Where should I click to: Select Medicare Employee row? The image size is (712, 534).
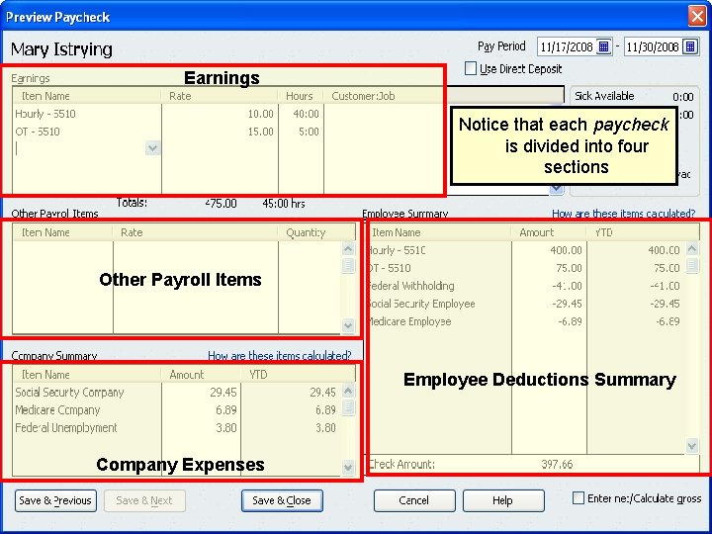click(x=527, y=321)
